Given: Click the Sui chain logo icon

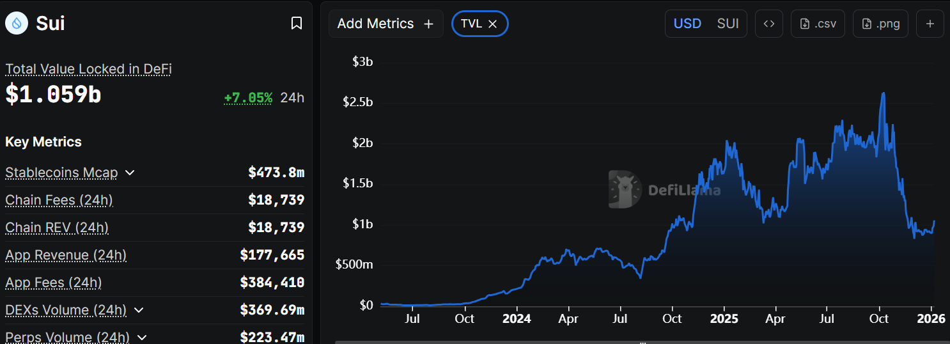Looking at the screenshot, I should coord(17,24).
